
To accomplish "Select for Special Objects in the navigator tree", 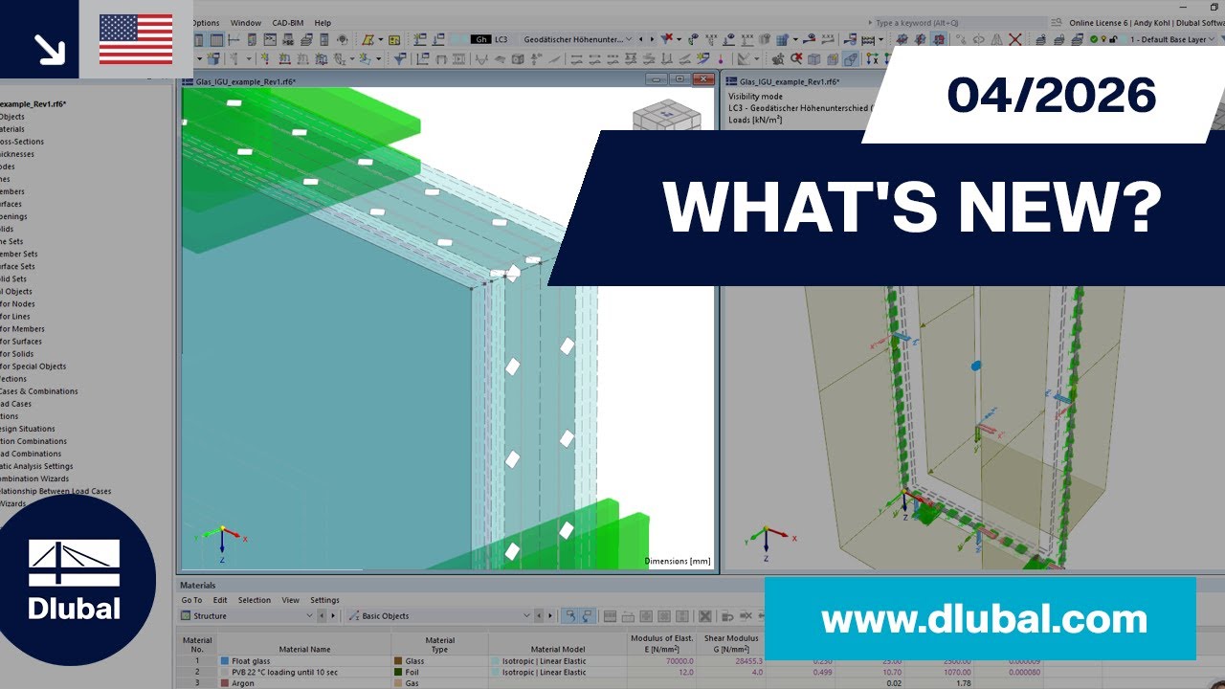I will [x=33, y=367].
